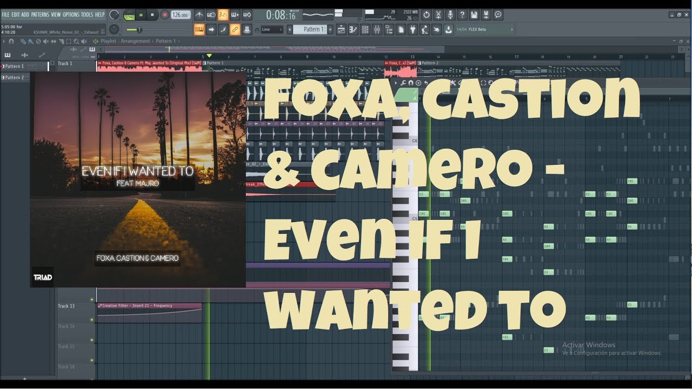The image size is (692, 389).
Task: Open the HELP menu
Action: tap(99, 15)
